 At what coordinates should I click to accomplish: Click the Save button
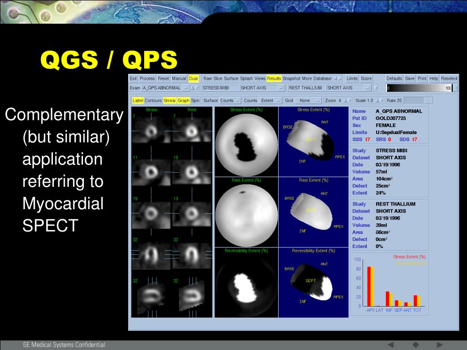(x=410, y=78)
